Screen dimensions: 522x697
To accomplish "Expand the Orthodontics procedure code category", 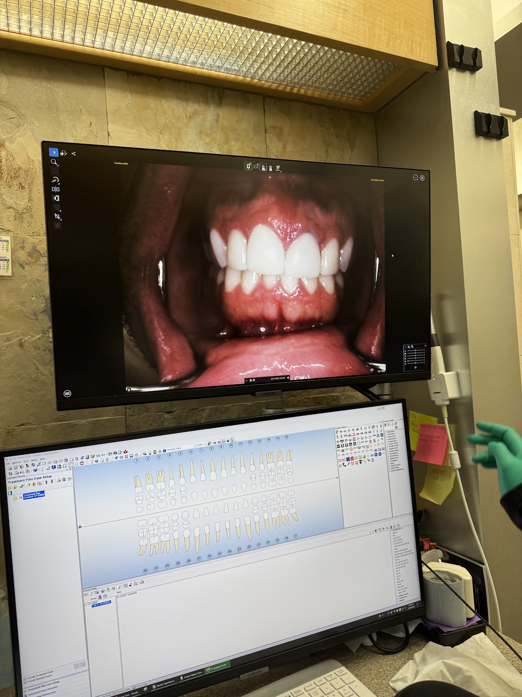I will [393, 456].
